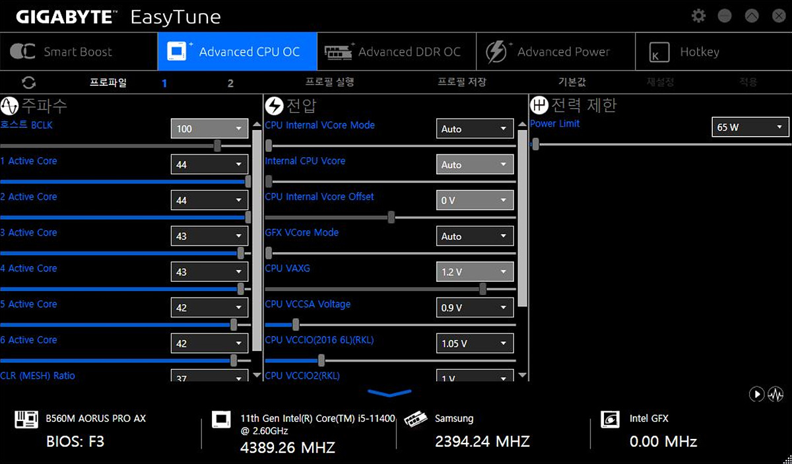
Task: Open the 2 Active Core ratio dropdown
Action: 209,200
